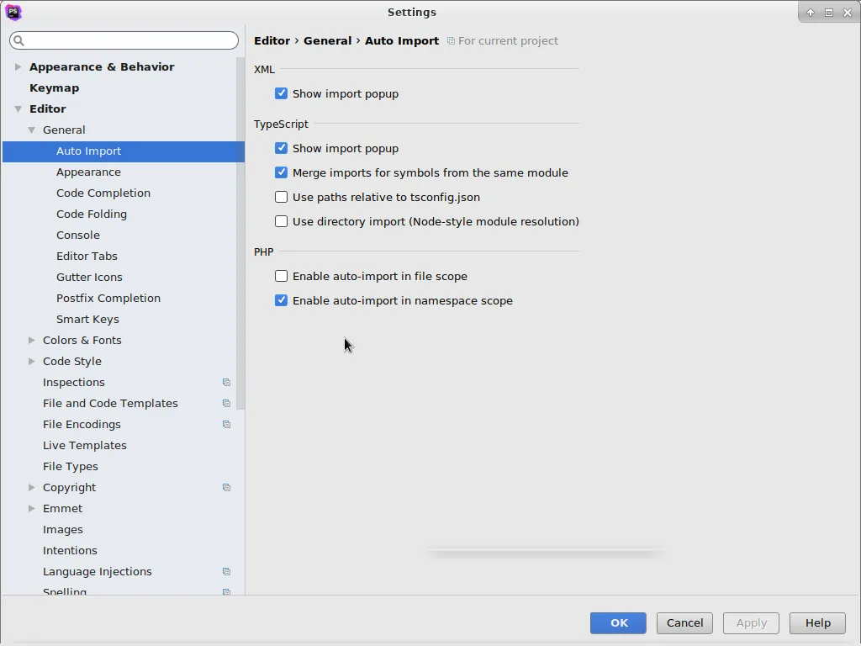This screenshot has height=646, width=861.
Task: Click project-level icon beside File and Code Templates
Action: pos(226,404)
